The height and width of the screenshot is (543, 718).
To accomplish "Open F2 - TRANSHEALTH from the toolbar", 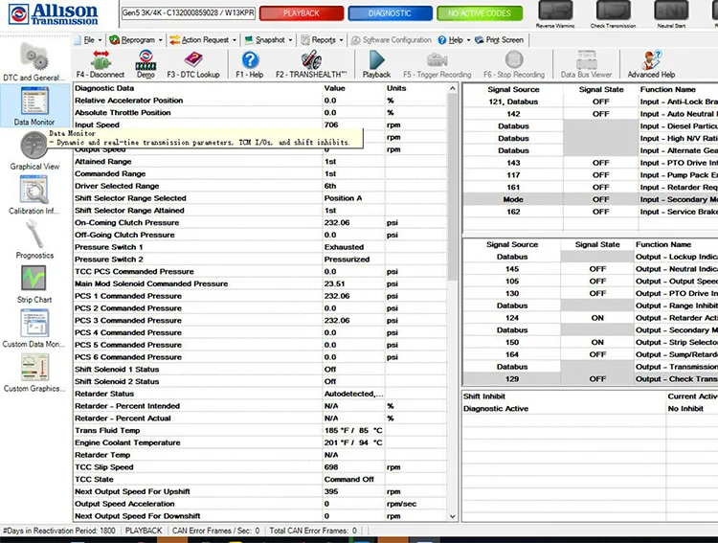I will click(310, 63).
